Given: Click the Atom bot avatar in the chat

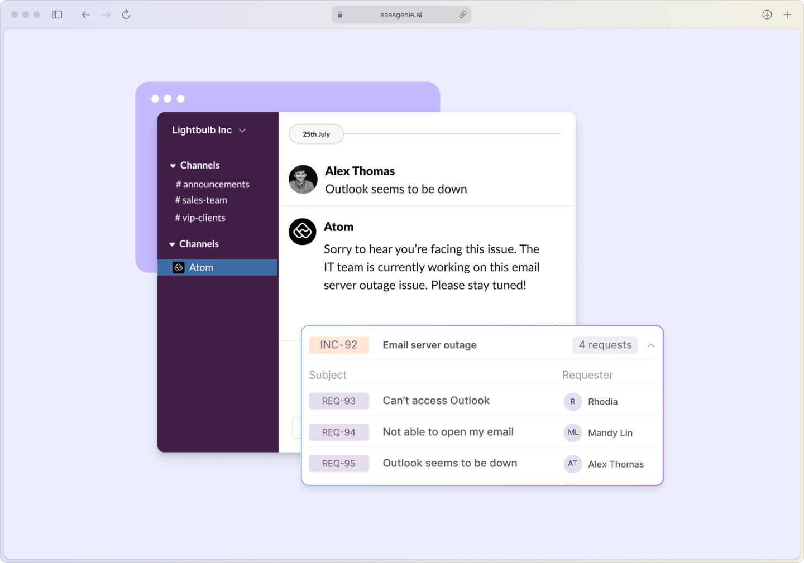Looking at the screenshot, I should click(302, 232).
